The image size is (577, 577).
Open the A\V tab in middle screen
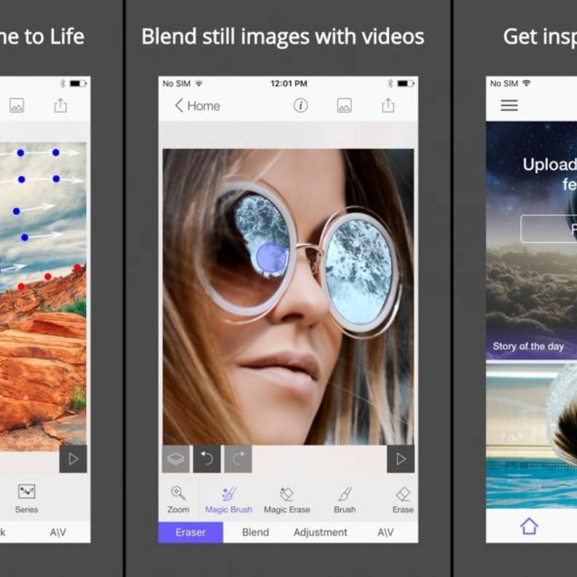(386, 533)
